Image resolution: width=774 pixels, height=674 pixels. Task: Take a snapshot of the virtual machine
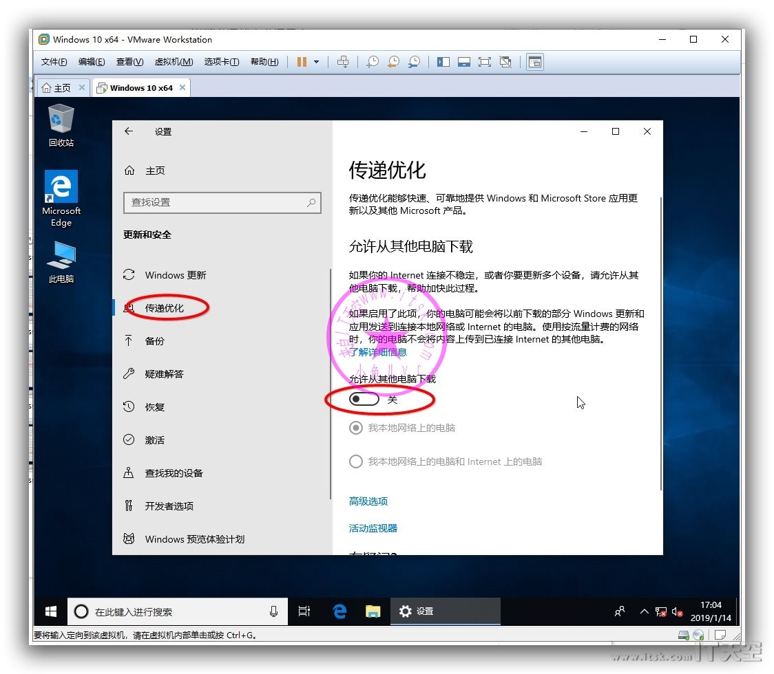click(372, 62)
